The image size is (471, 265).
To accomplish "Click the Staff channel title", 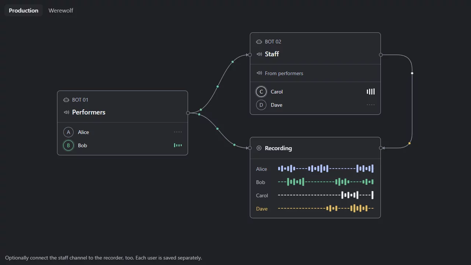I will click(x=272, y=54).
